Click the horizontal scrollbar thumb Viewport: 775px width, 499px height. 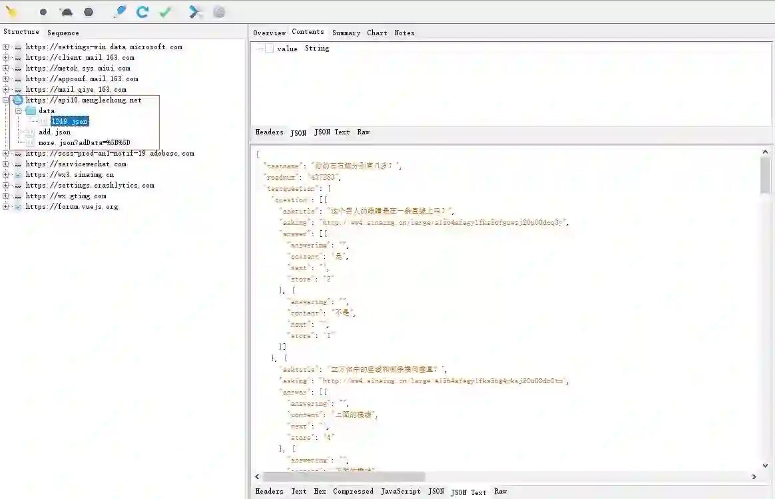[x=344, y=477]
